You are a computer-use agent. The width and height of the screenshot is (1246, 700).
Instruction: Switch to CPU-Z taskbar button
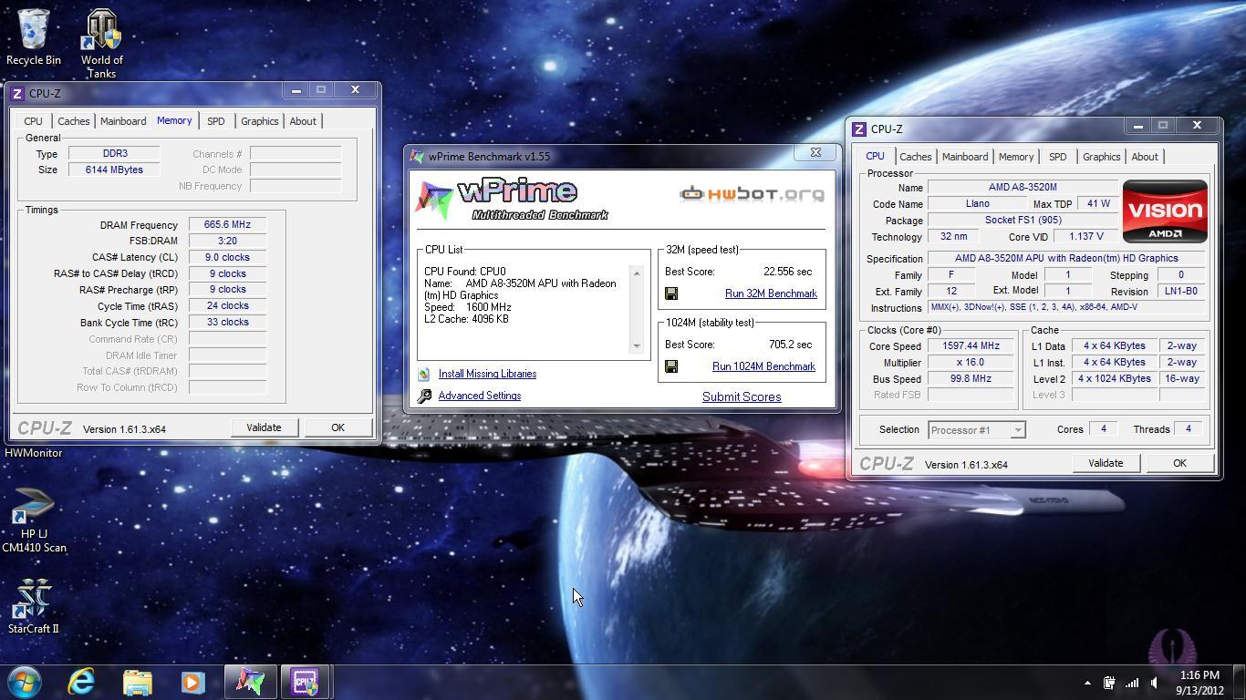click(305, 682)
